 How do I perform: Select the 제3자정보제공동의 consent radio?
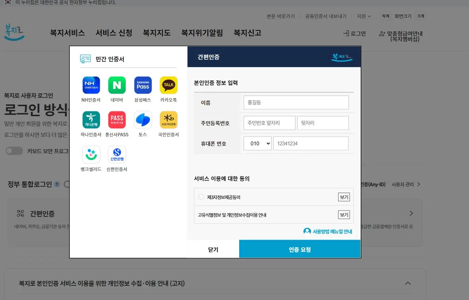(201, 197)
